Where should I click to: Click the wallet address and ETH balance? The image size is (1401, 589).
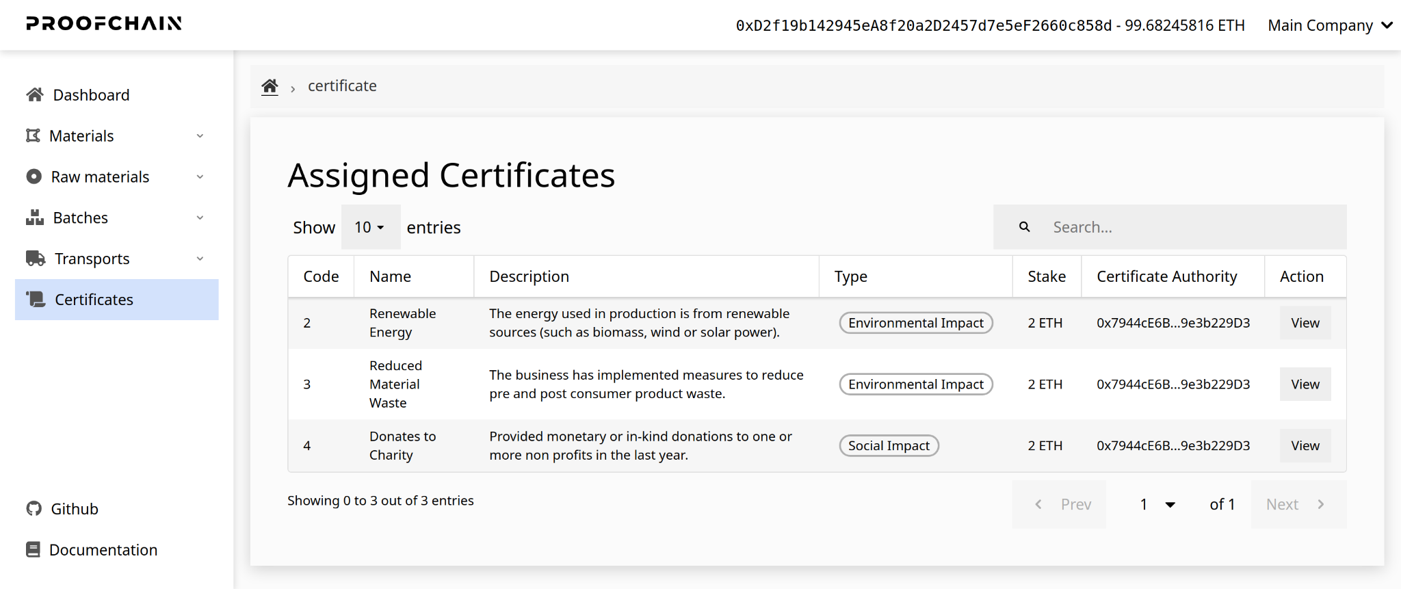tap(990, 25)
